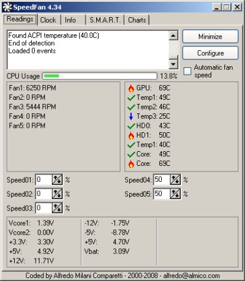Image resolution: width=245 pixels, height=281 pixels.
Task: Click the flame icon beside Core 69C
Action: (131, 163)
